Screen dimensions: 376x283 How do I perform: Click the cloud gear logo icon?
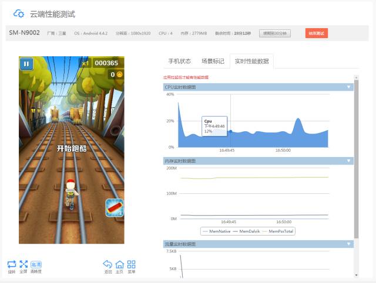tap(19, 13)
